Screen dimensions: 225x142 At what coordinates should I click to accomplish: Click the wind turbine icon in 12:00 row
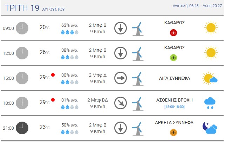point(138,54)
